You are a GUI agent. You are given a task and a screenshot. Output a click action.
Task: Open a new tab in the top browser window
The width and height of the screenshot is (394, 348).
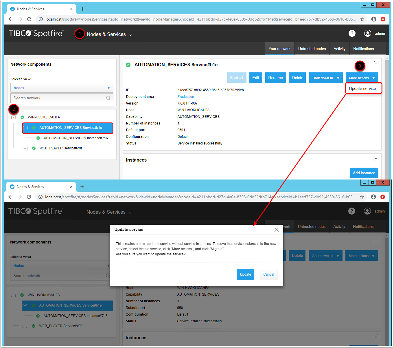[x=82, y=9]
